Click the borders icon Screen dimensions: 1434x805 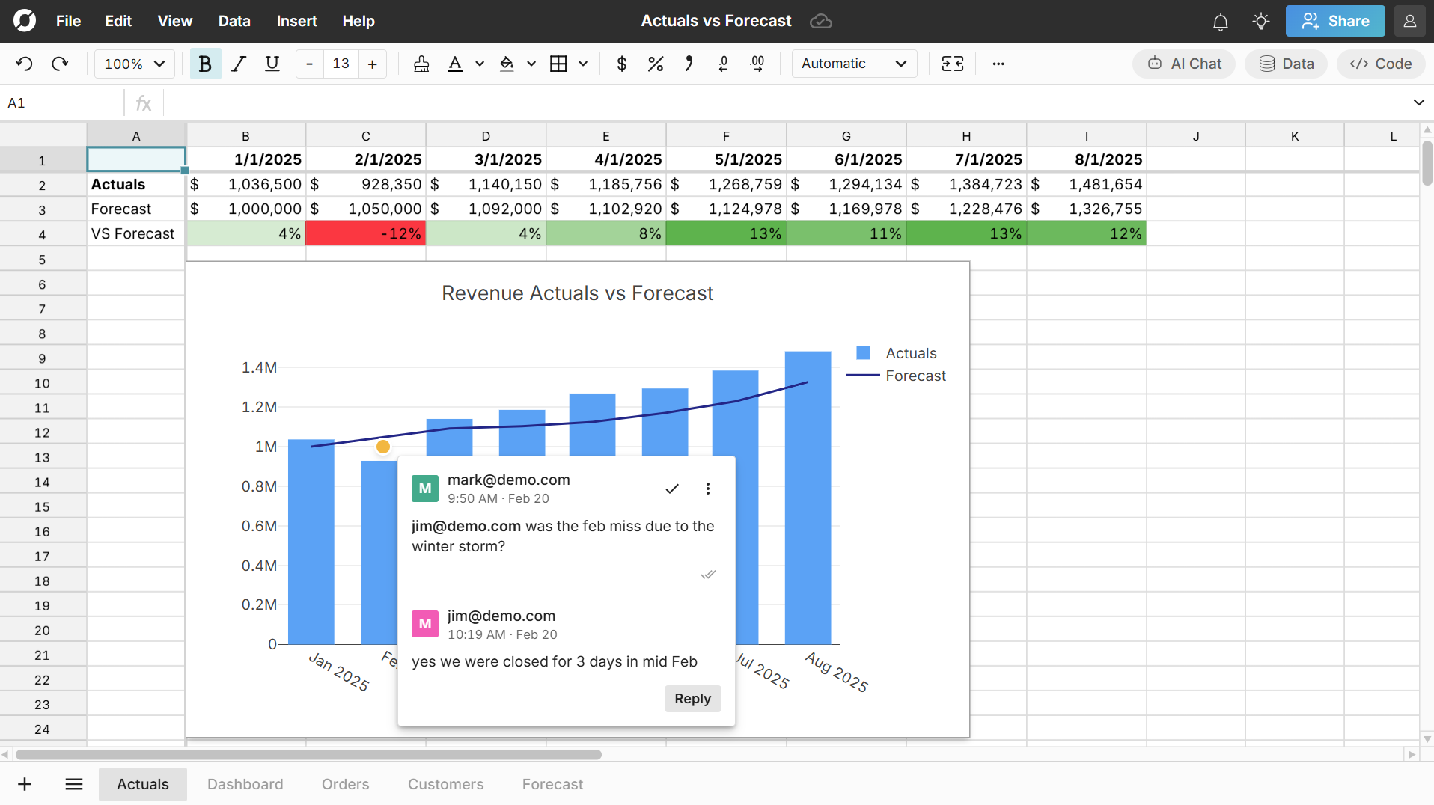pos(558,64)
